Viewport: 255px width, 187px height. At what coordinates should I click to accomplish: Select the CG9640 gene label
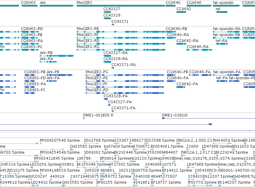(x=173, y=3)
